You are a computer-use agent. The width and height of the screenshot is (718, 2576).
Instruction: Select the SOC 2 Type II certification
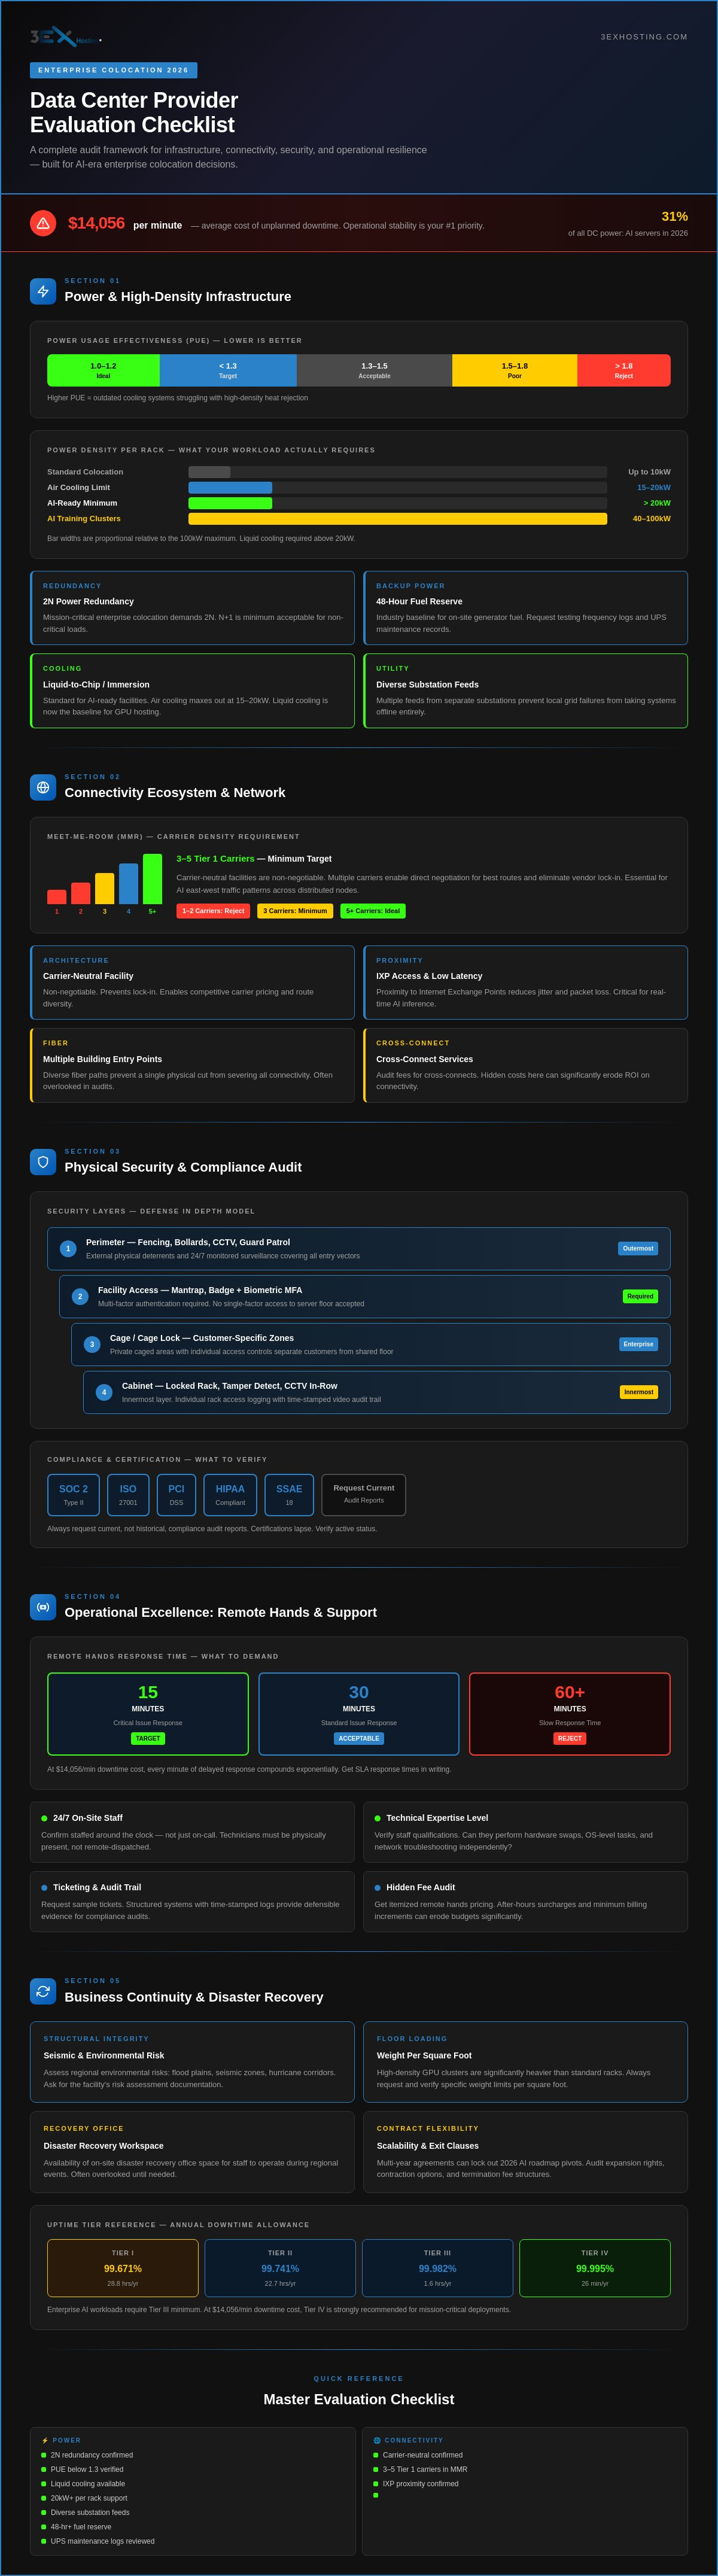(73, 1495)
